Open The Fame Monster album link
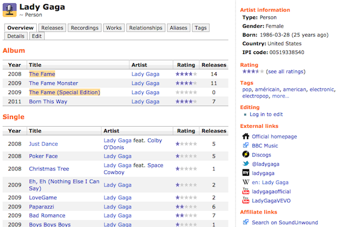 coord(54,83)
